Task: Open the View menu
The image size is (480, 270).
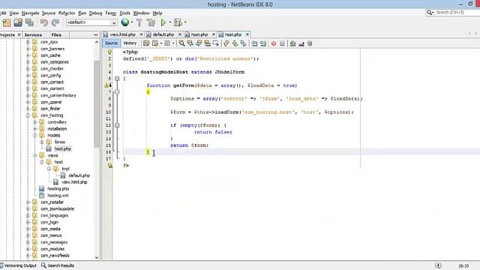Action: pyautogui.click(x=13, y=13)
